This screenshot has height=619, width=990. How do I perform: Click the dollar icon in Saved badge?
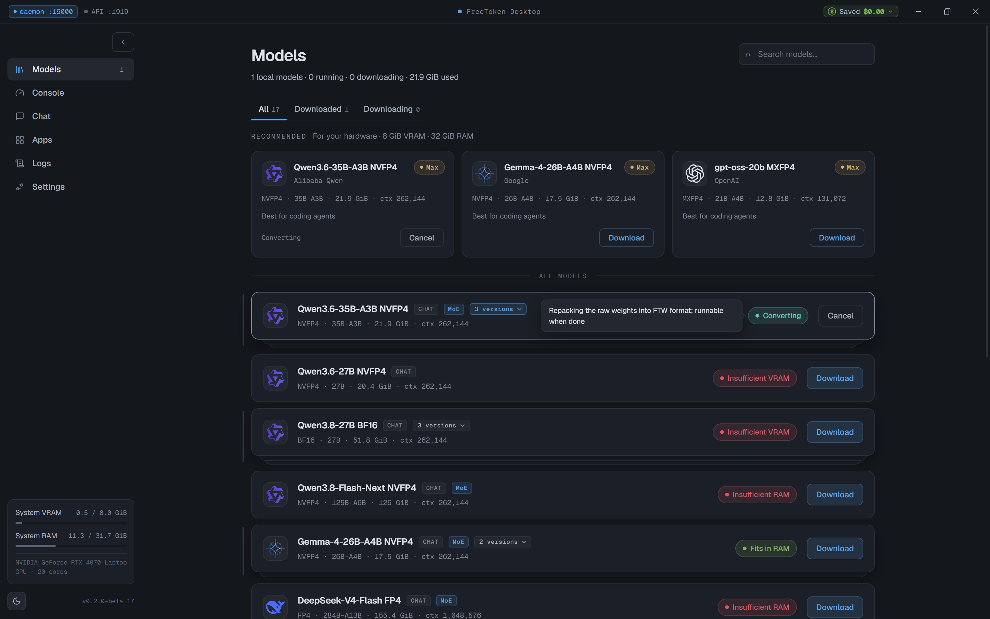pyautogui.click(x=832, y=11)
